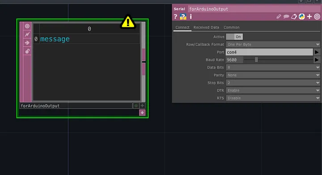Viewport: 322px width, 175px height.
Task: Toggle the bypass flag on forArduinoOutput node
Action: [x=27, y=34]
